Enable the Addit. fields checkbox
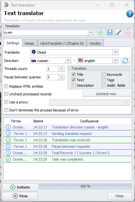135x202 pixels. 104,85
